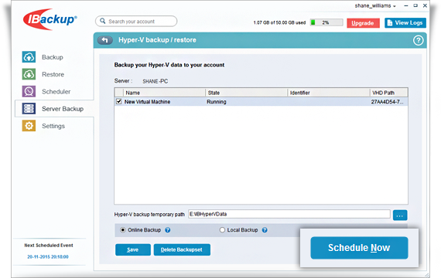Sort by the Name column header
This screenshot has width=441, height=278.
(x=164, y=93)
